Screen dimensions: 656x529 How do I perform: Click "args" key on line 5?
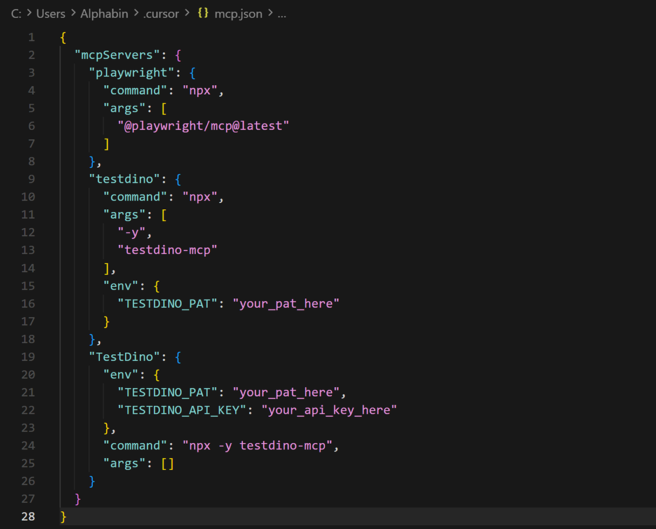click(124, 108)
